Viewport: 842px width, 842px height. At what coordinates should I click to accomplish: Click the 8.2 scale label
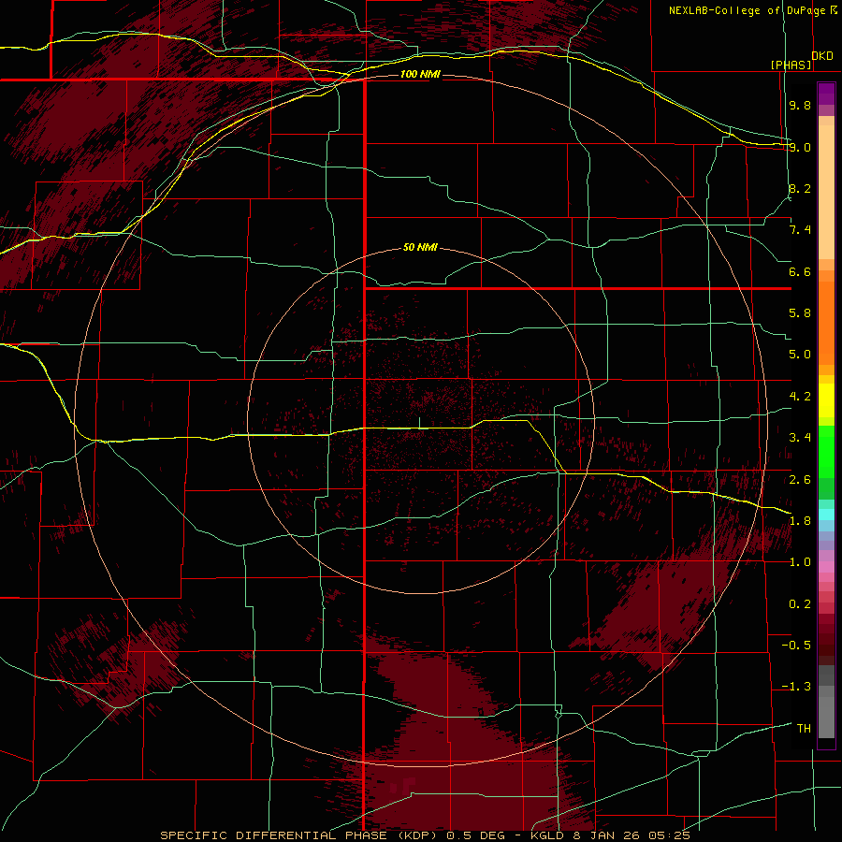pos(800,188)
